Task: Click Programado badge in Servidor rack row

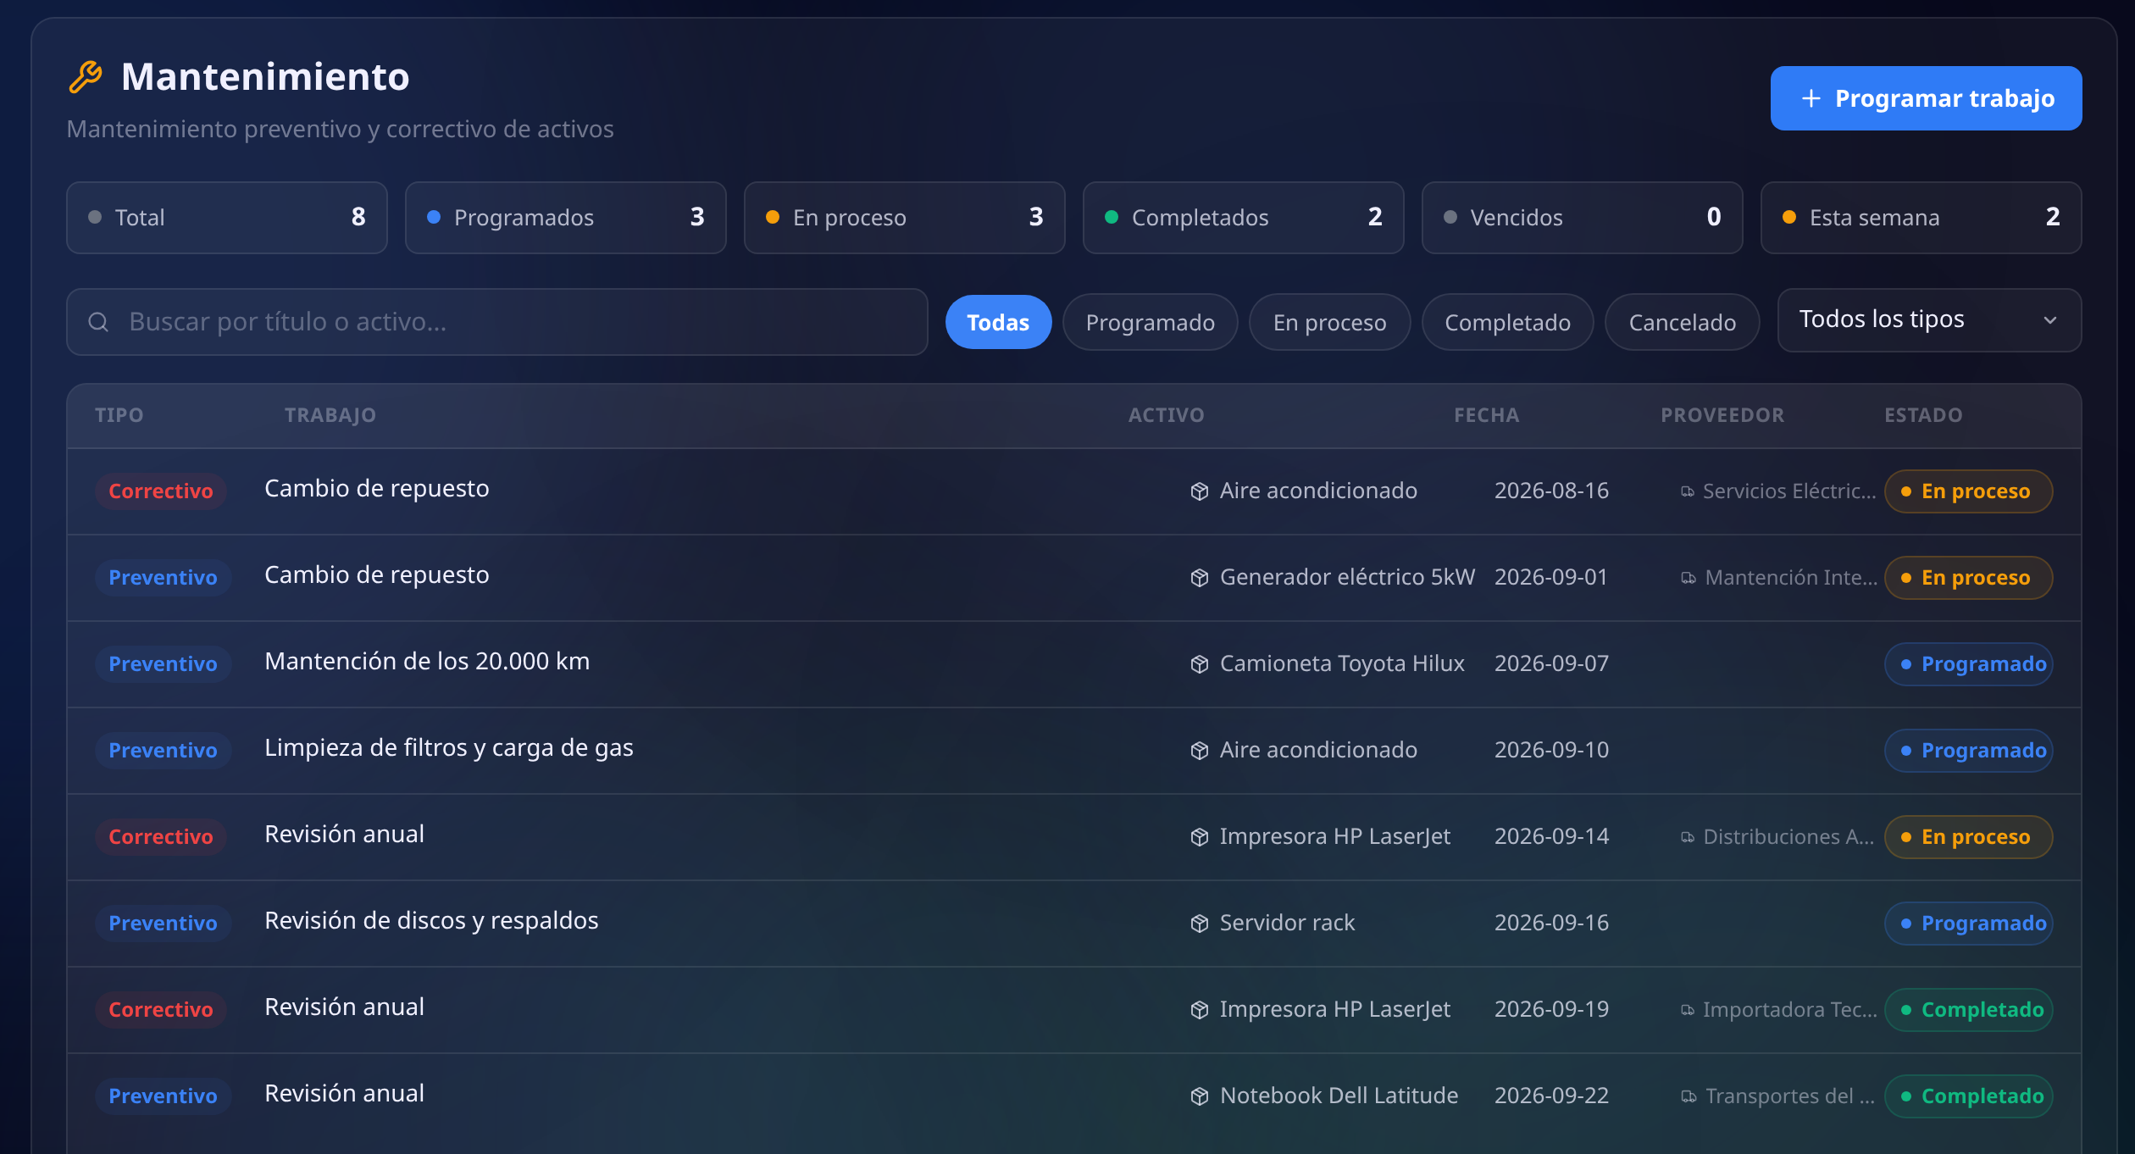Action: pos(1968,924)
